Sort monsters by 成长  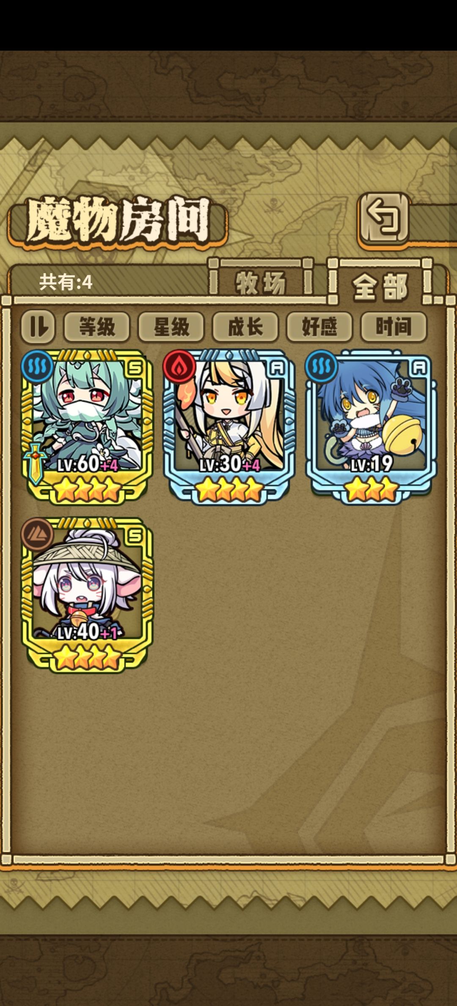click(x=245, y=327)
